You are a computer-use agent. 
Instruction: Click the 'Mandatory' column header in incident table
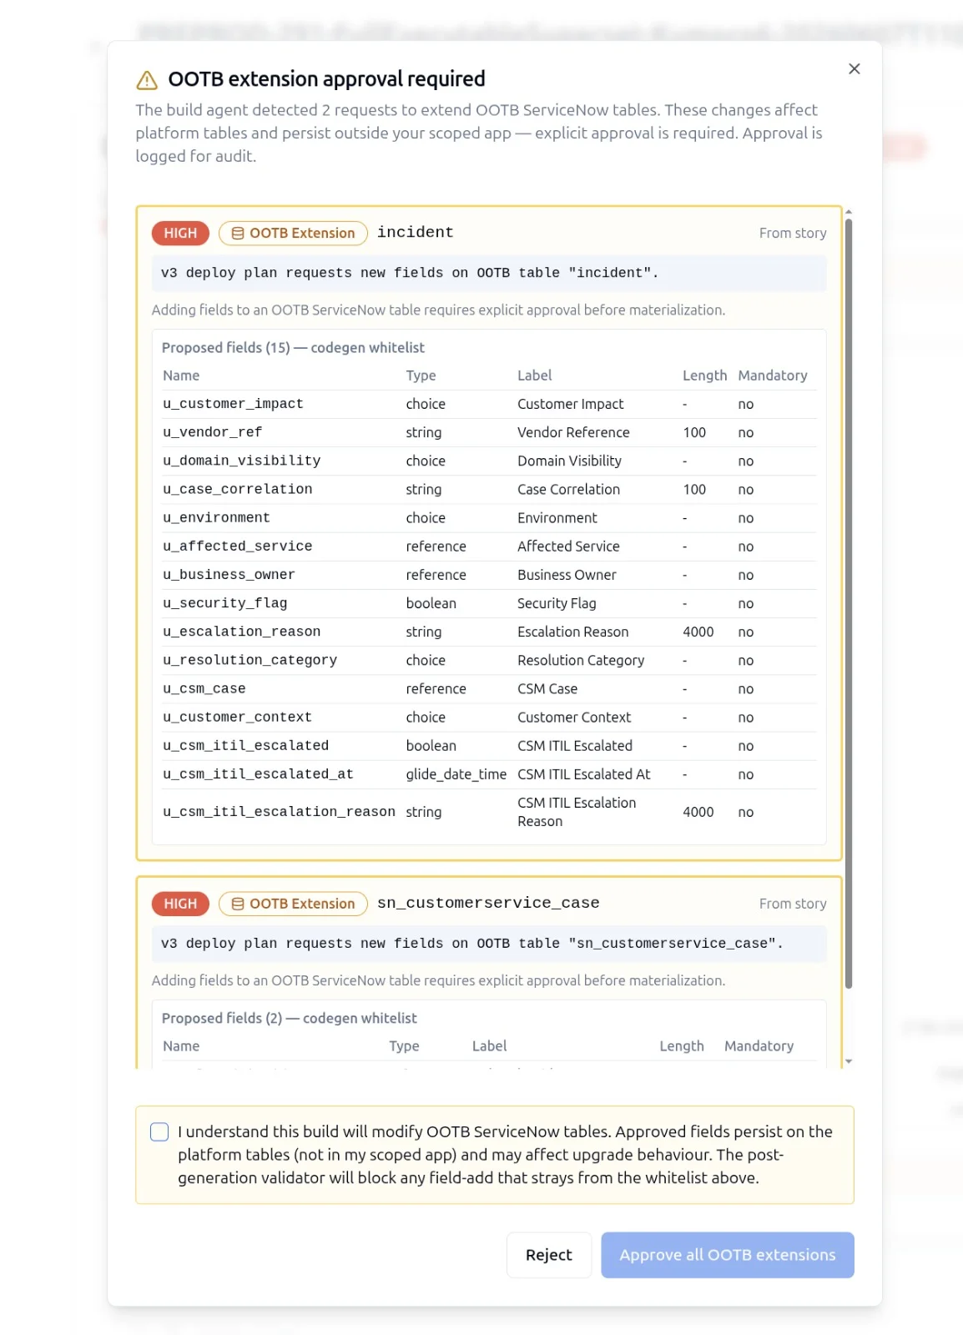[x=772, y=375]
